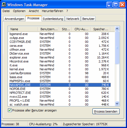Select the explorer.exe process row
This screenshot has width=127, height=128.
pyautogui.click(x=60, y=57)
